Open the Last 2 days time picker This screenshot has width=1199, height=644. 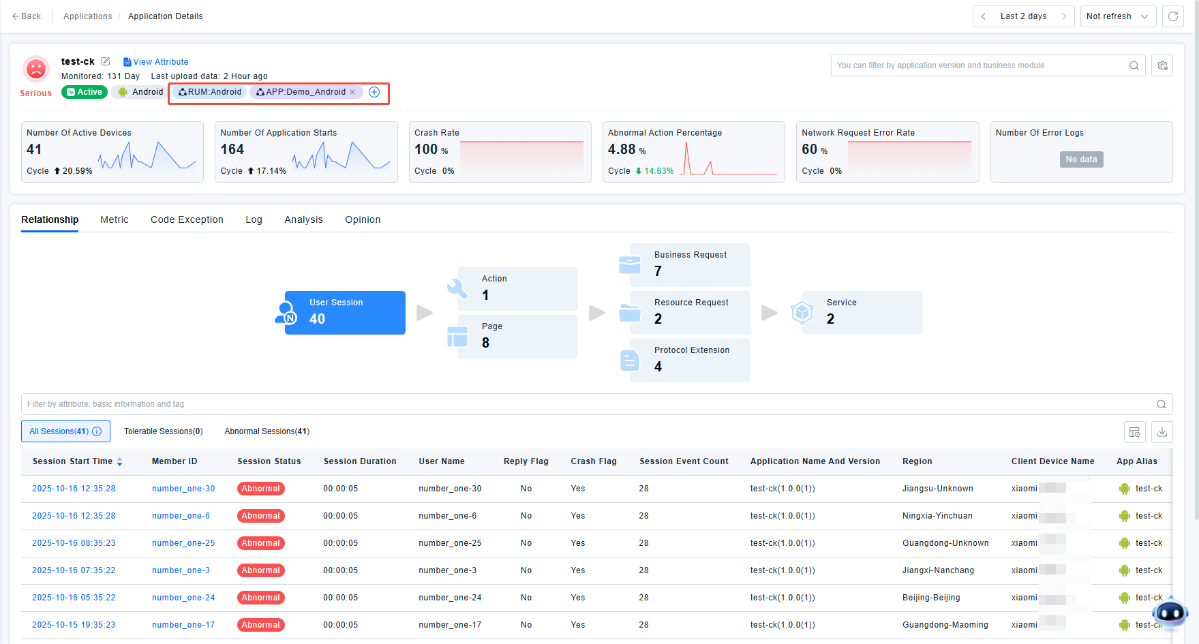[1023, 16]
